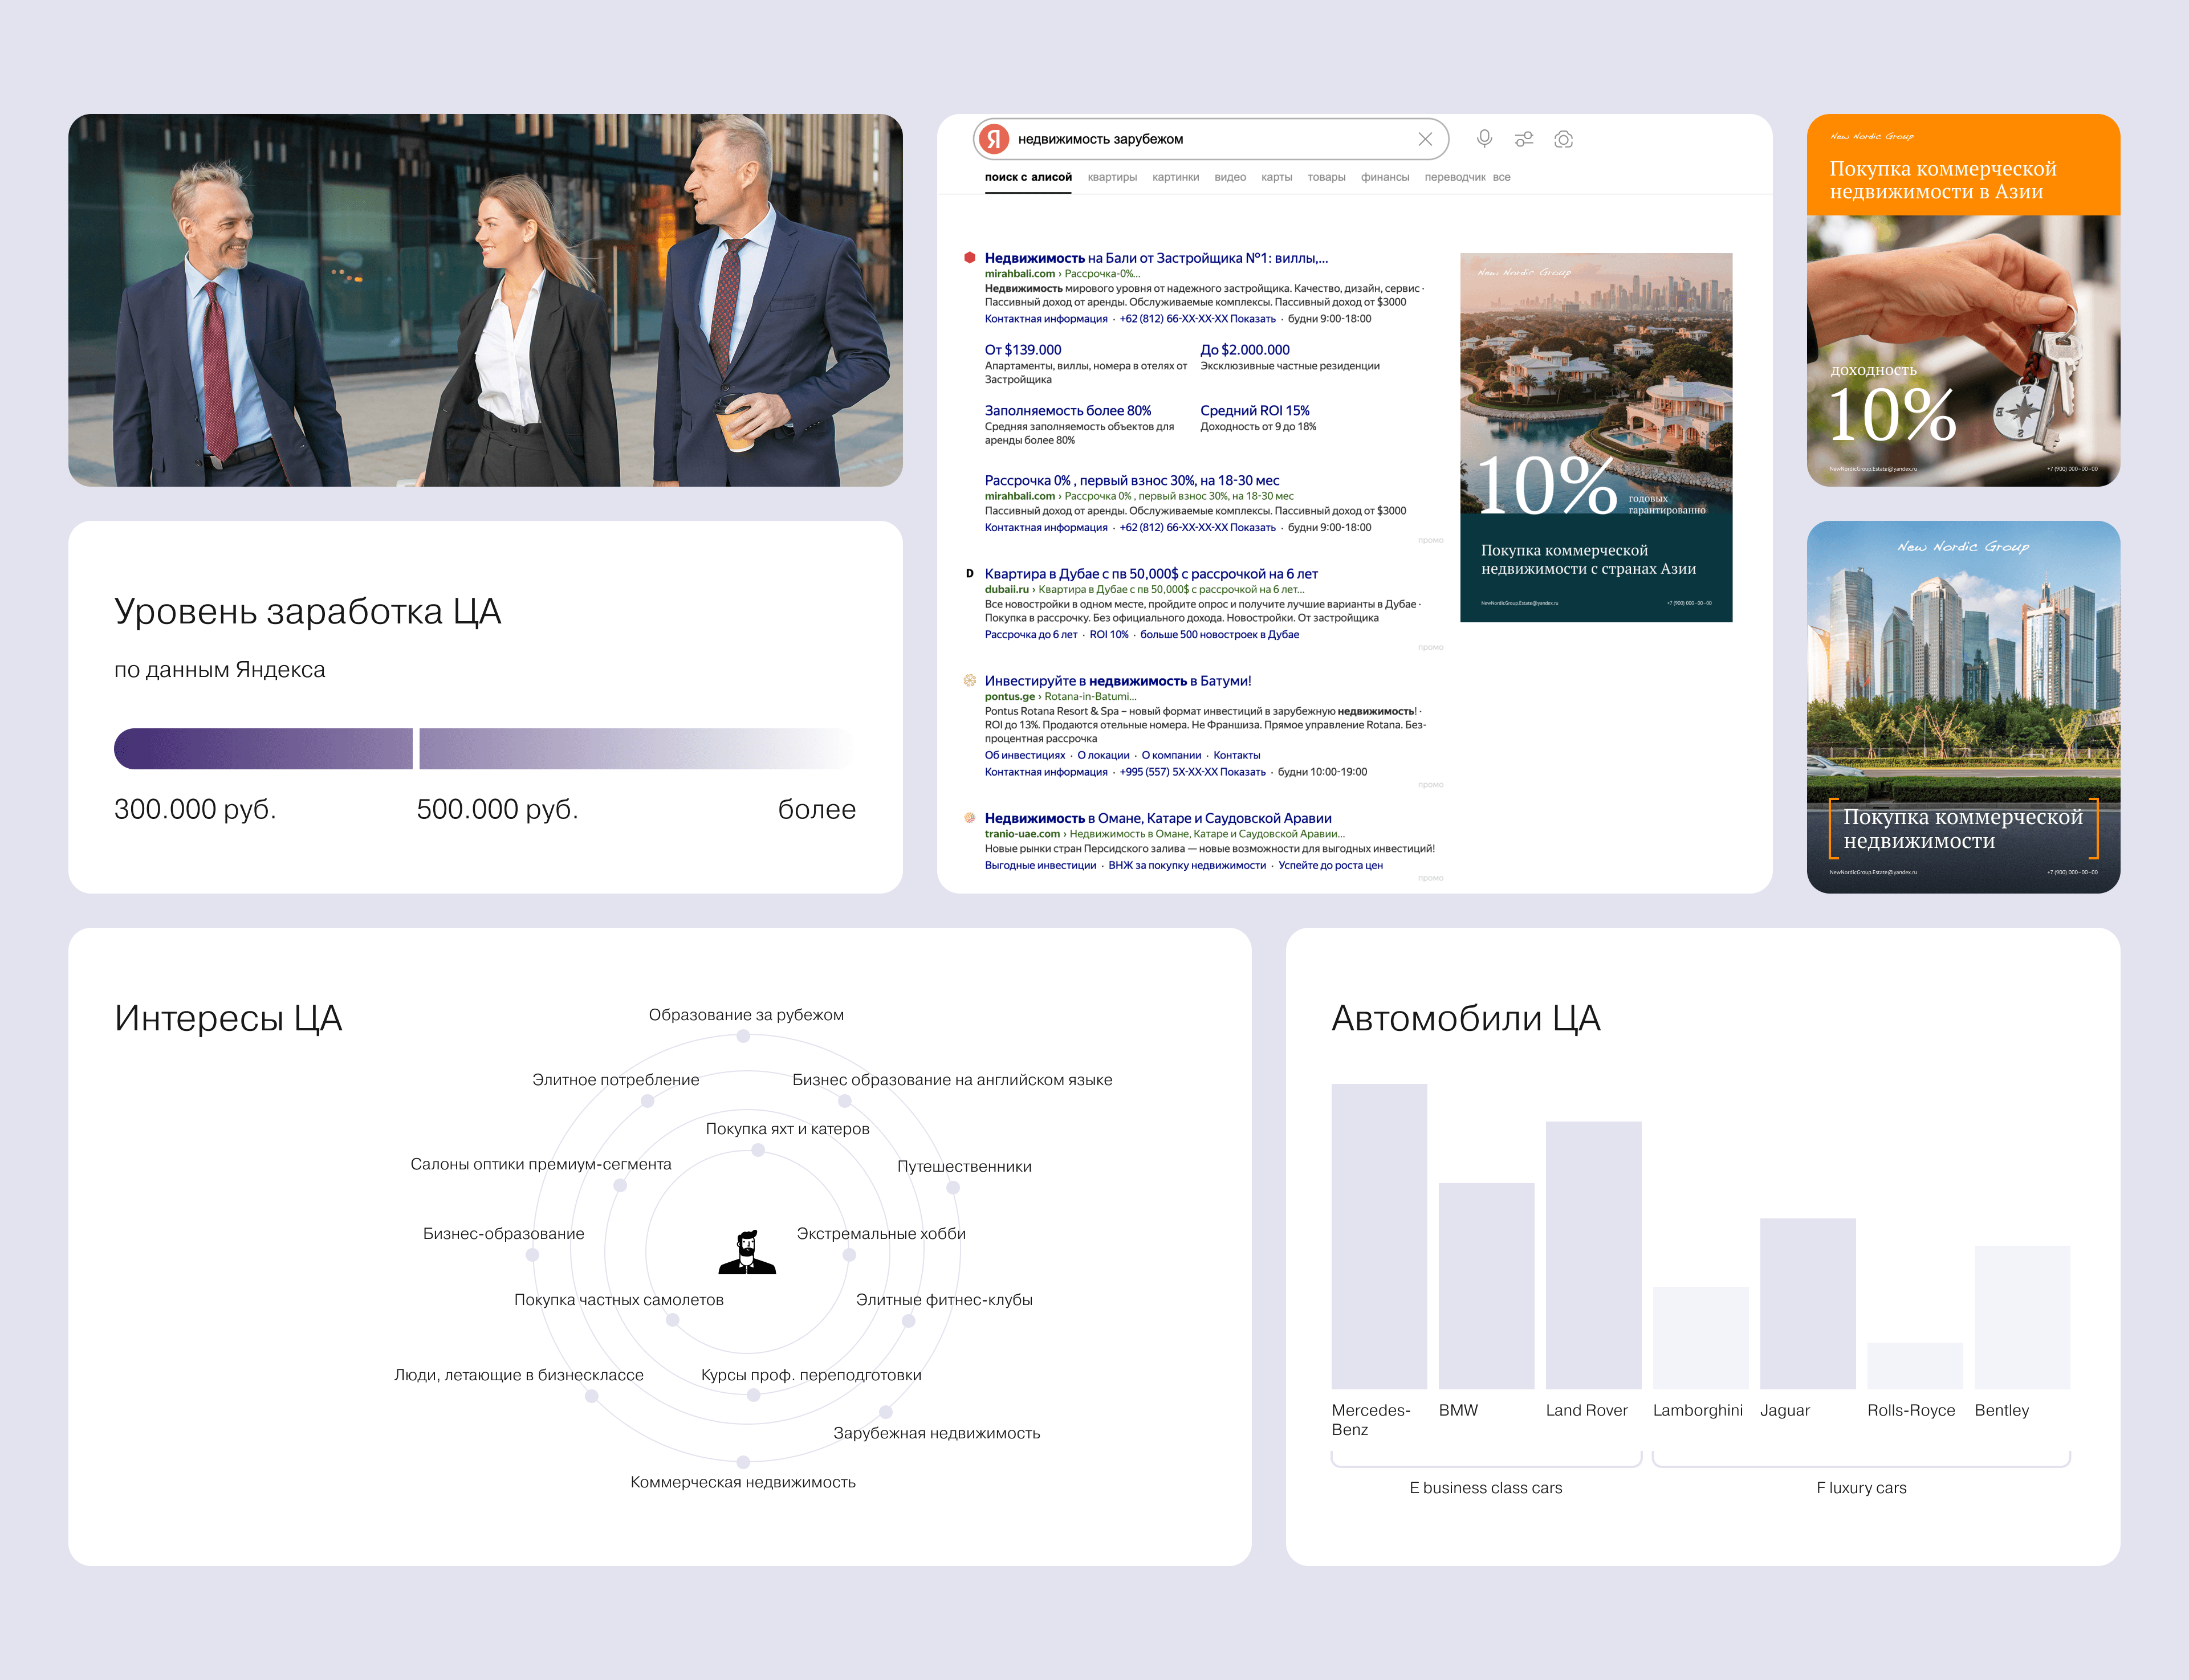This screenshot has width=2189, height=1680.
Task: Clear search with the X icon
Action: pos(1425,139)
